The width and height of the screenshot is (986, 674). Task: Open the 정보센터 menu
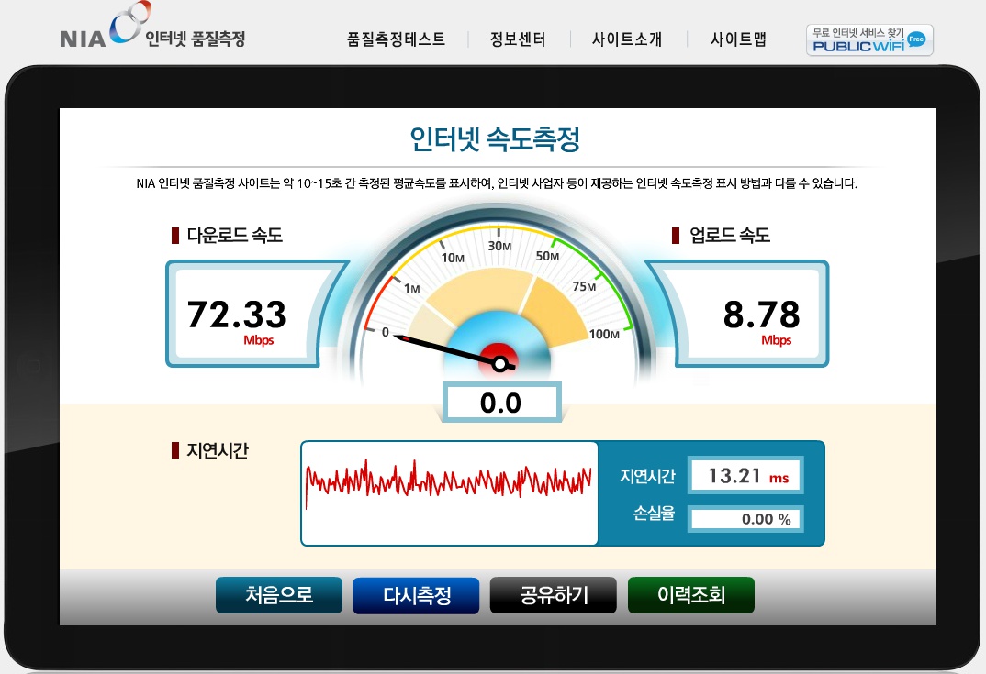coord(518,39)
